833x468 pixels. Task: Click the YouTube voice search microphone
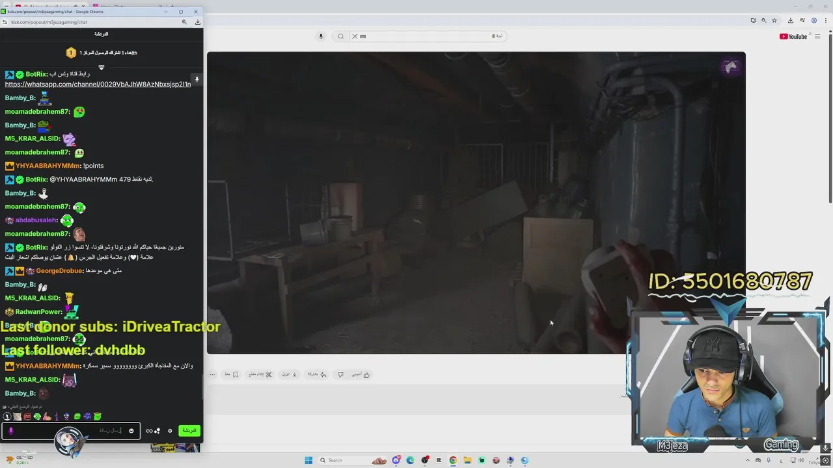coord(321,36)
